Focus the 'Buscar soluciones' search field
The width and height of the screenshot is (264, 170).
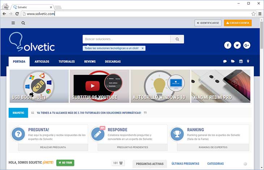click(127, 39)
